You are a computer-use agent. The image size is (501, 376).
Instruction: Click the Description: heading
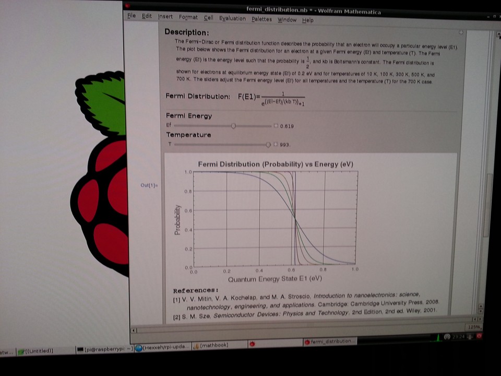187,32
